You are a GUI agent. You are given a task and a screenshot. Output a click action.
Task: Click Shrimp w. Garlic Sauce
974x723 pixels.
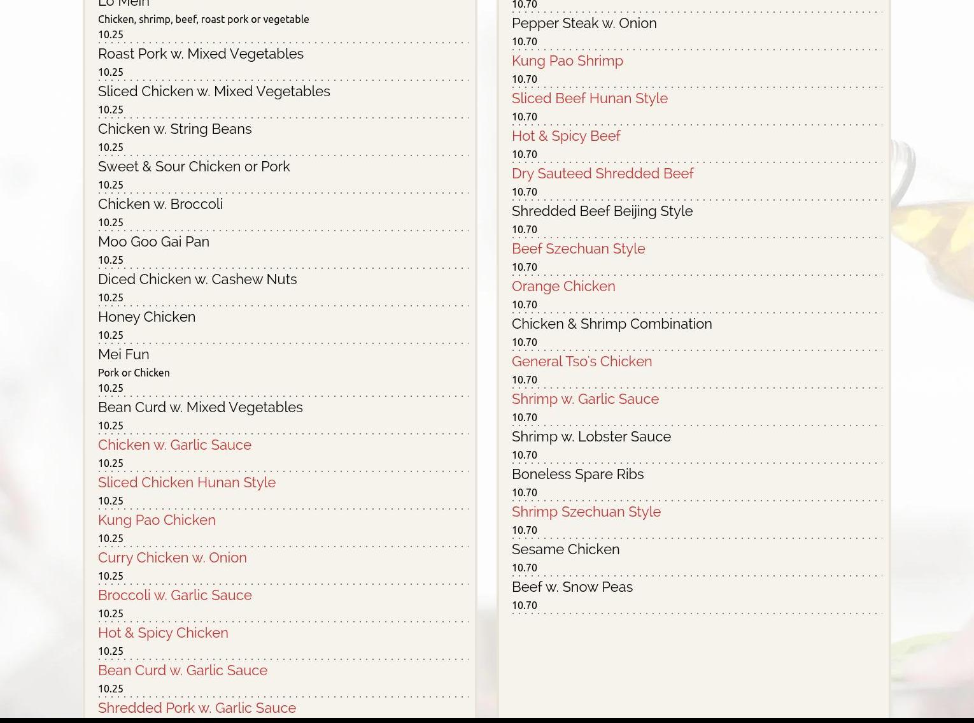tap(584, 399)
